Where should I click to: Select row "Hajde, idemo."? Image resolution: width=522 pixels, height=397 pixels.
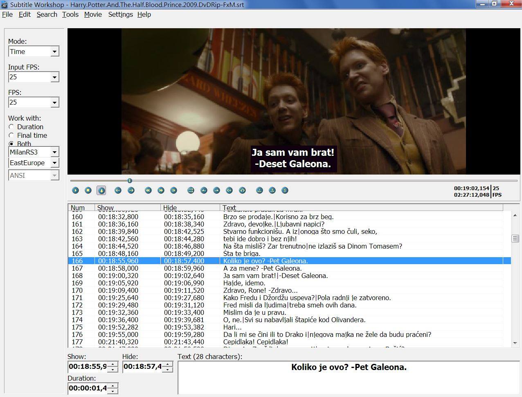(x=289, y=283)
